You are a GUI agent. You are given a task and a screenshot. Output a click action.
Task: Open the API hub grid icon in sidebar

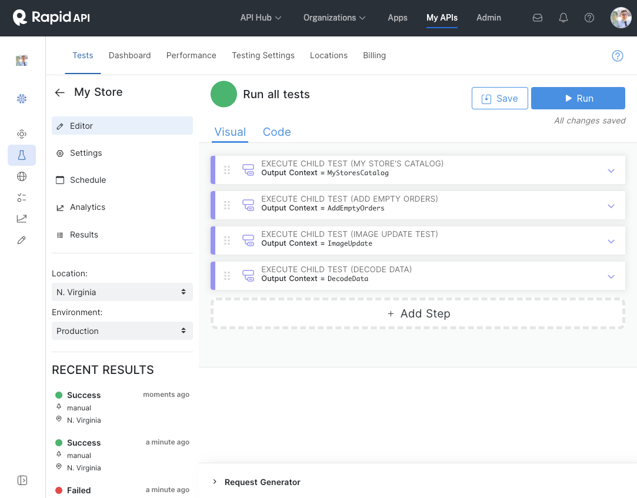pyautogui.click(x=22, y=99)
